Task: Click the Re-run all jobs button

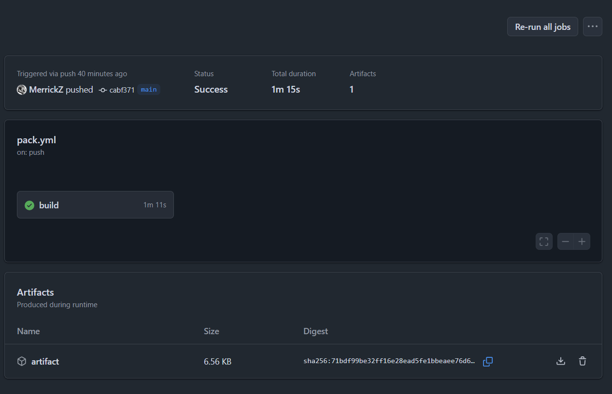Action: tap(542, 27)
